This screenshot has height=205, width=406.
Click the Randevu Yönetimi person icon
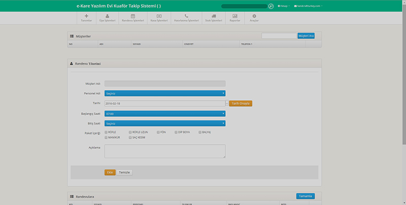[72, 63]
